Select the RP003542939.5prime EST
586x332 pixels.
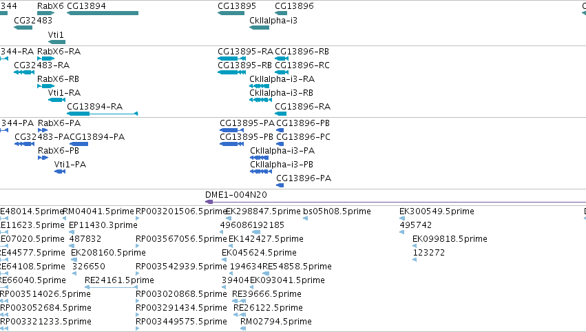click(137, 273)
